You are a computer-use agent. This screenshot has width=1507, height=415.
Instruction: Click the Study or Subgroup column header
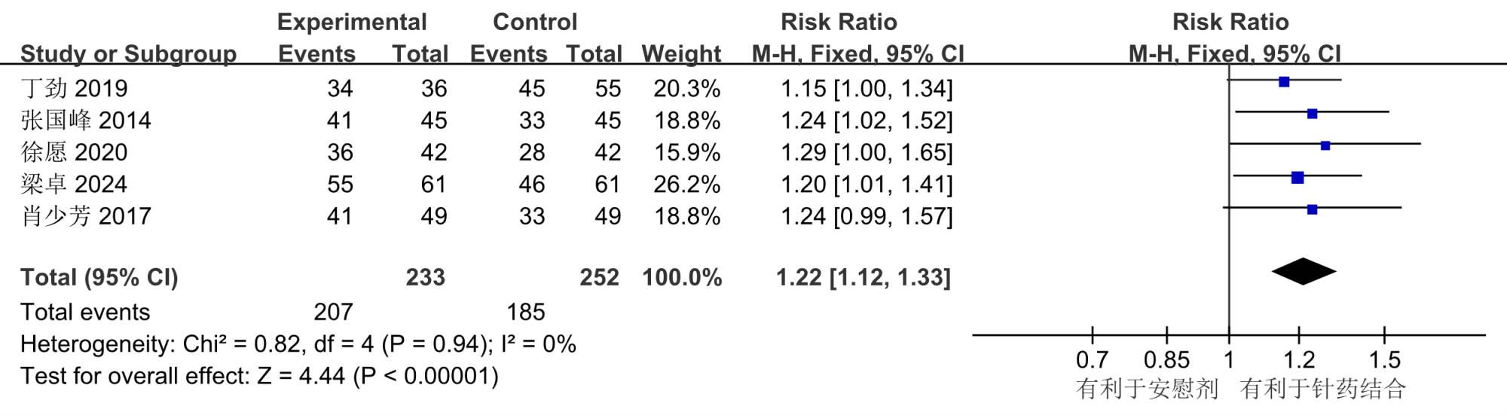(x=128, y=54)
